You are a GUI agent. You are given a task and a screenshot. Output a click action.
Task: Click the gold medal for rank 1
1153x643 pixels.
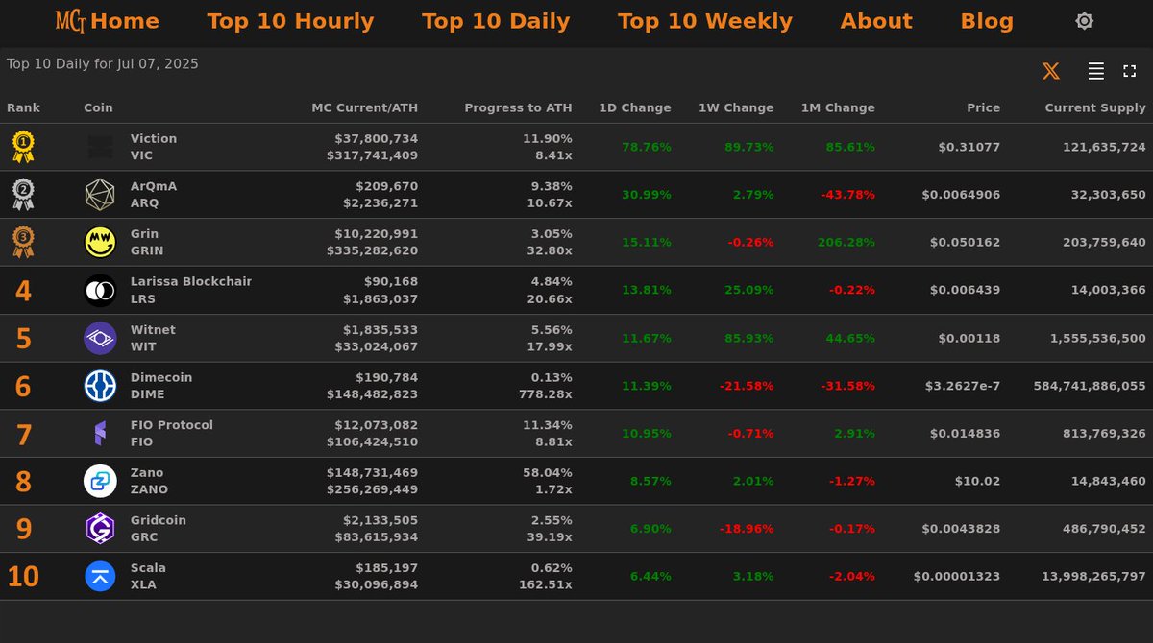pyautogui.click(x=21, y=146)
